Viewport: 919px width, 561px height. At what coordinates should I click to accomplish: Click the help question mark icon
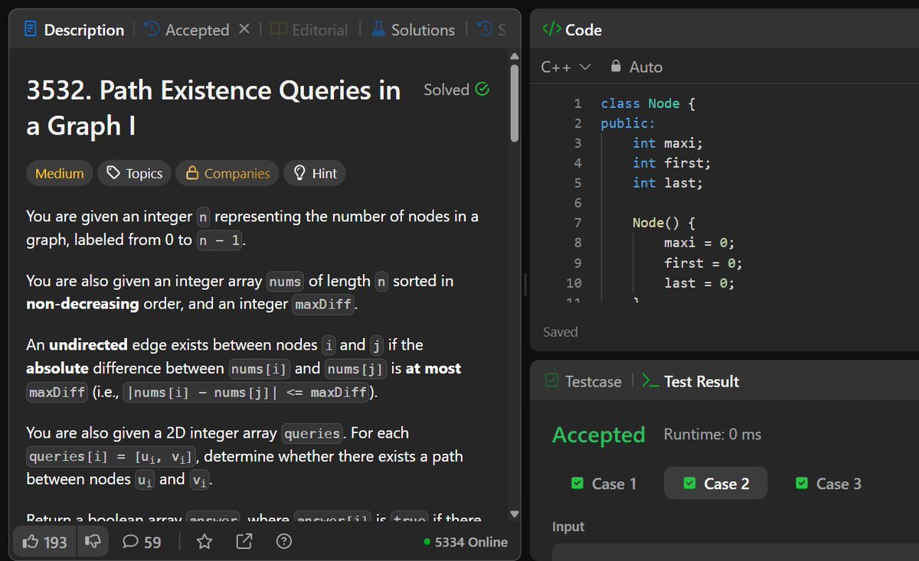point(284,542)
